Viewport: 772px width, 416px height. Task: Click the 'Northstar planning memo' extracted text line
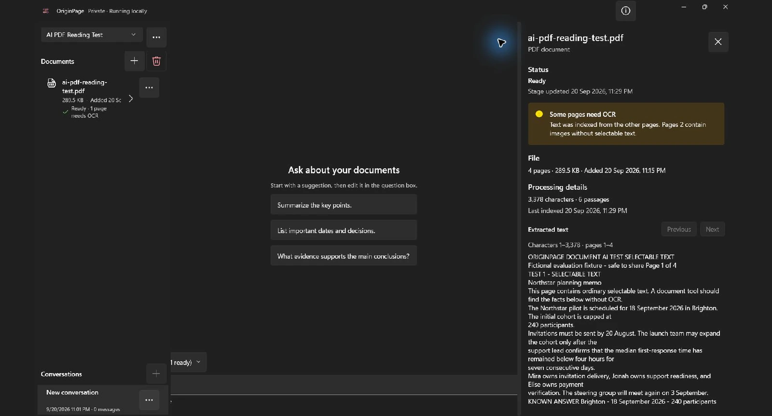click(565, 282)
